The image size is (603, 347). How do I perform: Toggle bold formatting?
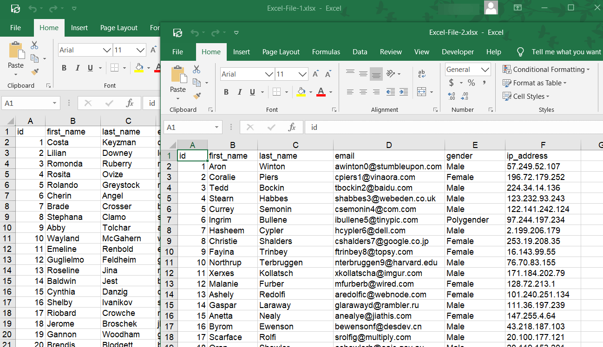(226, 92)
